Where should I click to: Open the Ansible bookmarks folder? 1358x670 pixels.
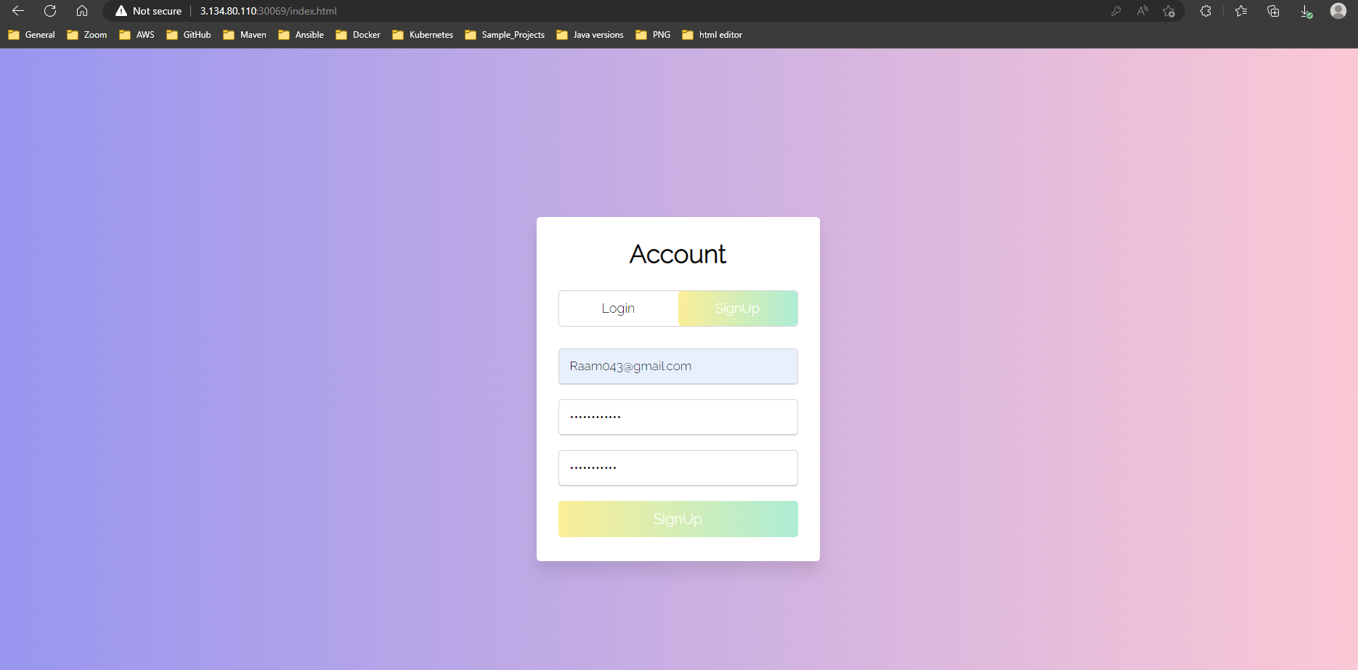[x=301, y=34]
